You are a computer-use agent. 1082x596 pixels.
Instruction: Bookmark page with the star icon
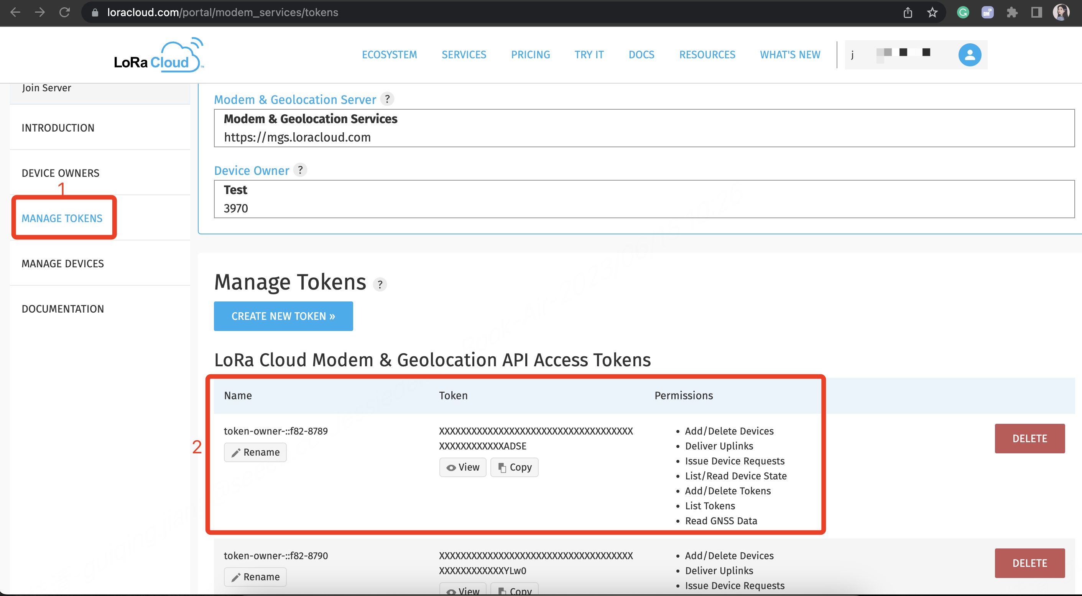click(x=932, y=13)
